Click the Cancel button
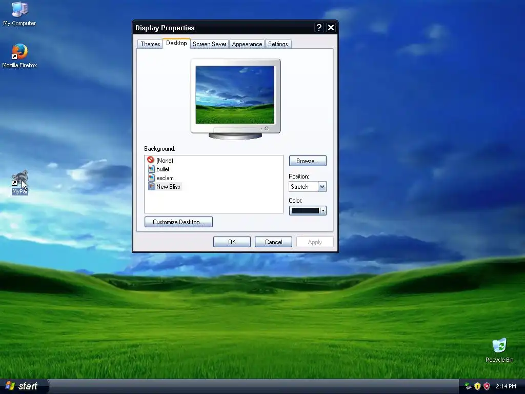525x394 pixels. point(274,242)
